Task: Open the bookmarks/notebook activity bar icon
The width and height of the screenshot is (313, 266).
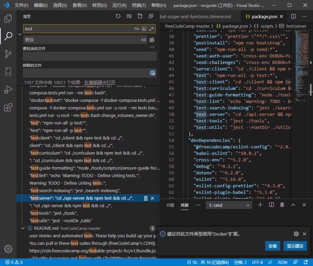Action: [8, 72]
